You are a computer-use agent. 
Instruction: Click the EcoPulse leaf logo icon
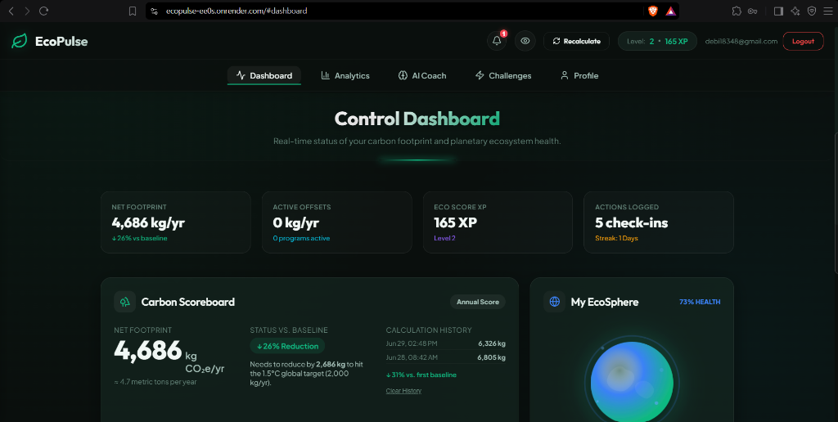(20, 41)
